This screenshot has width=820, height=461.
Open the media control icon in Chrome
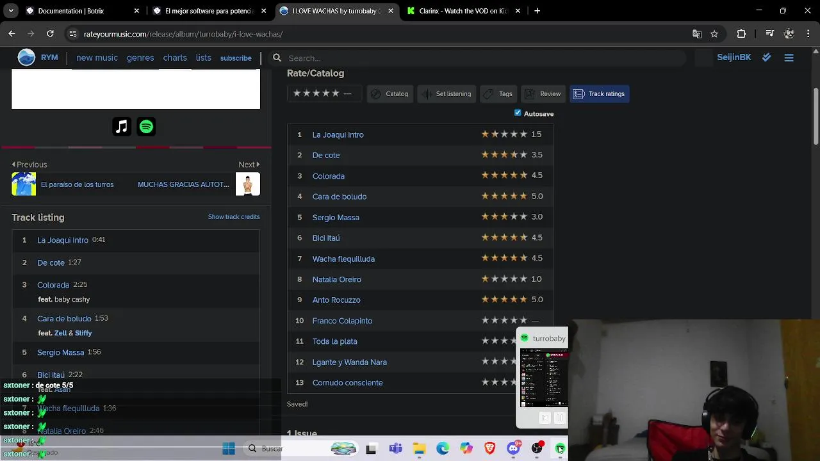pyautogui.click(x=770, y=34)
